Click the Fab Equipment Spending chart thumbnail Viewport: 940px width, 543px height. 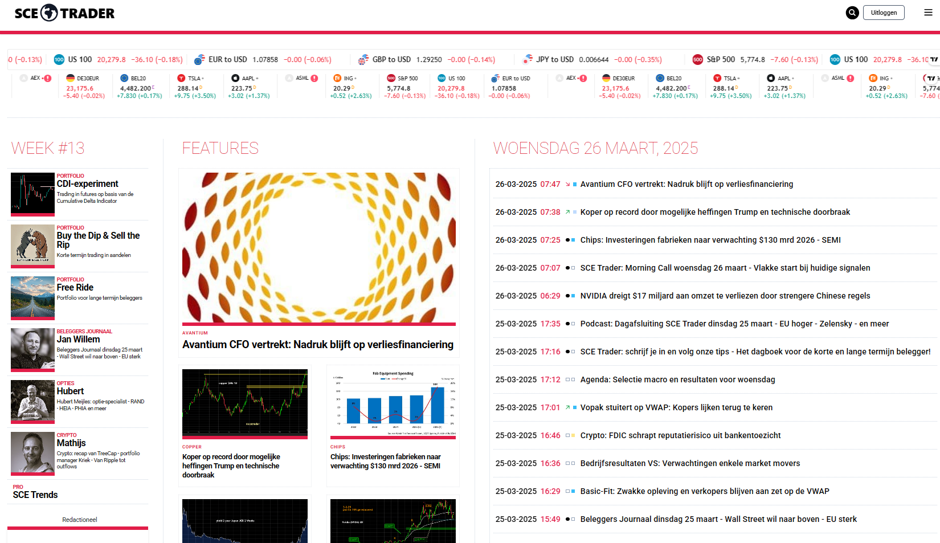(393, 403)
